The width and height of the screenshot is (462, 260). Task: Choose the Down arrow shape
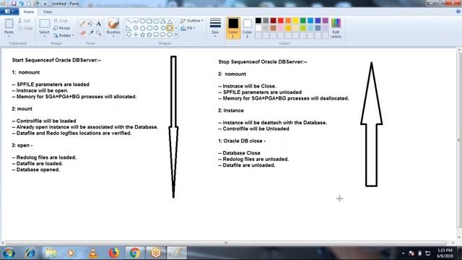129,35
